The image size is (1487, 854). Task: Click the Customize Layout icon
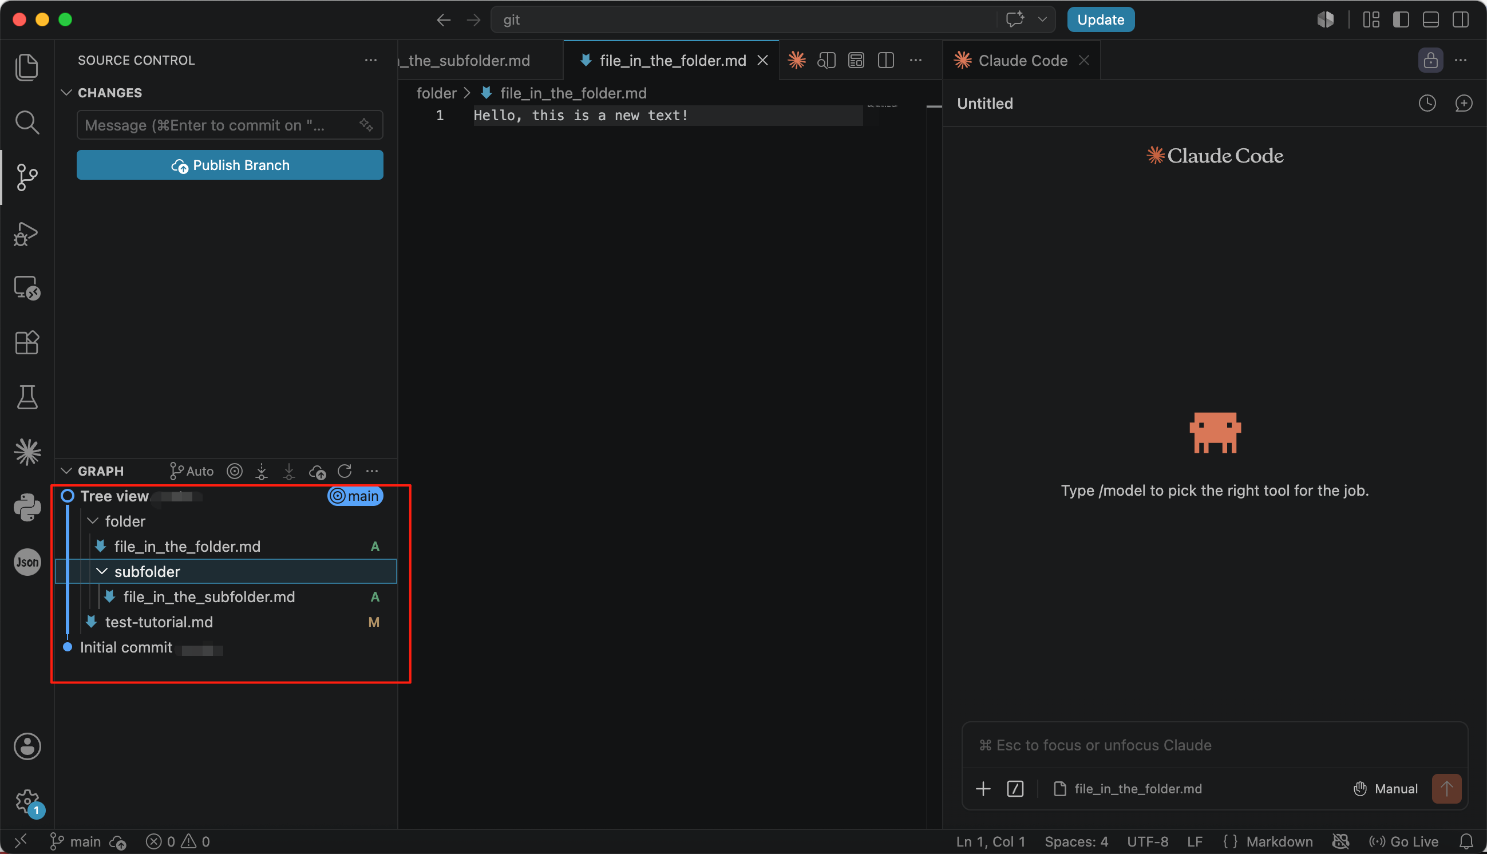1371,20
